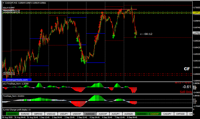Click the 0.69005 price scale label

(196, 74)
